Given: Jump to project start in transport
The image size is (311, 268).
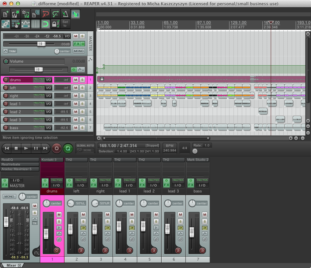Looking at the screenshot, I should tap(7, 148).
